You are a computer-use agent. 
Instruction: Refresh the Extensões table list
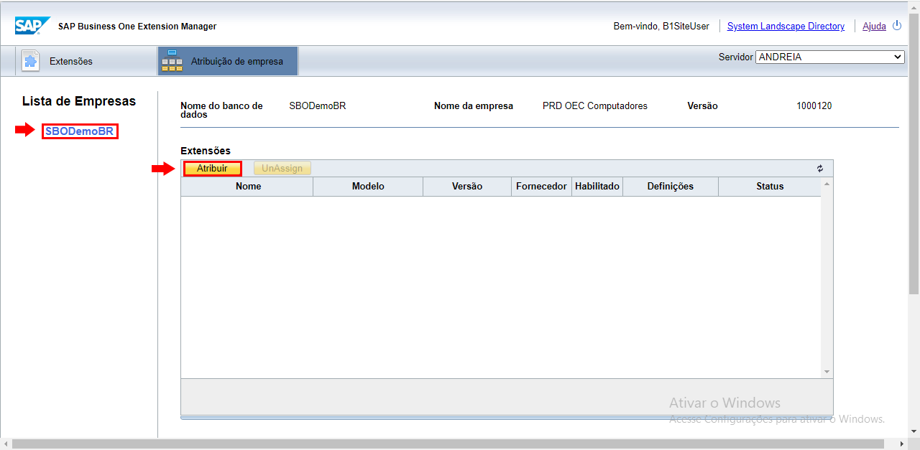click(x=820, y=169)
